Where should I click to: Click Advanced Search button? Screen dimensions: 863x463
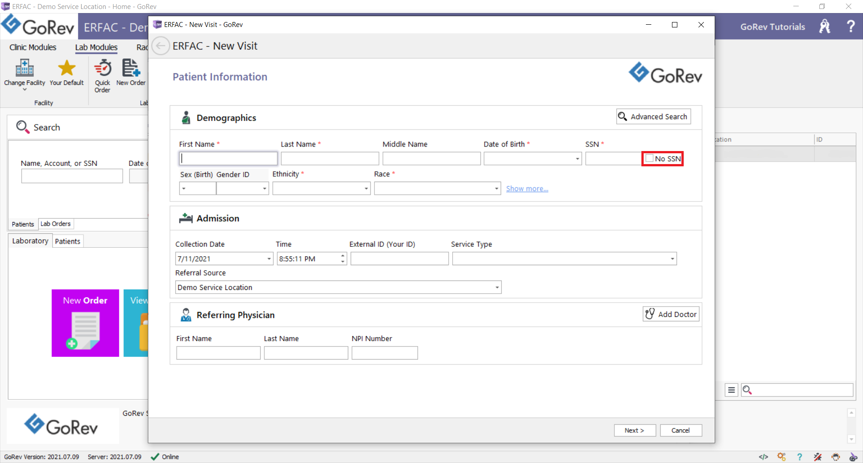(654, 116)
